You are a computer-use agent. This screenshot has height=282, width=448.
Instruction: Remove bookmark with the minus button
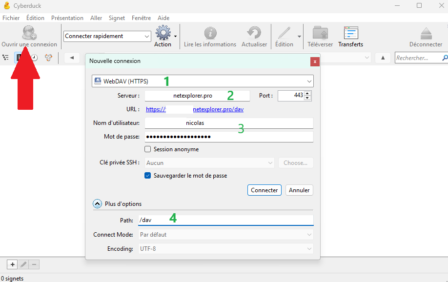34,264
